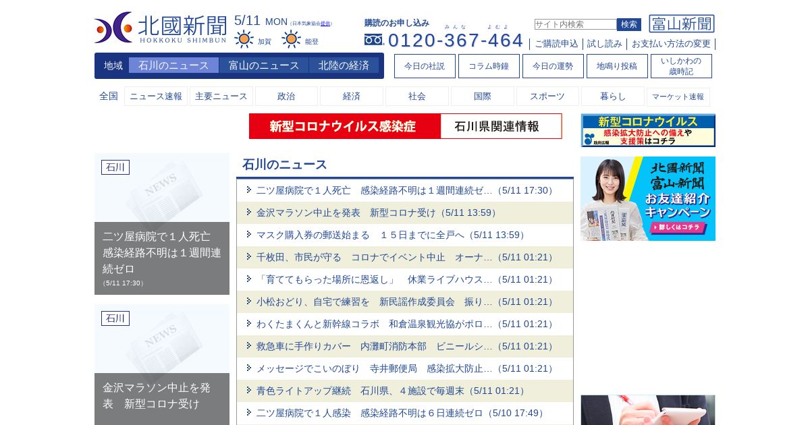
Task: Click the お友達紹介キャンペーン banner
Action: point(648,198)
